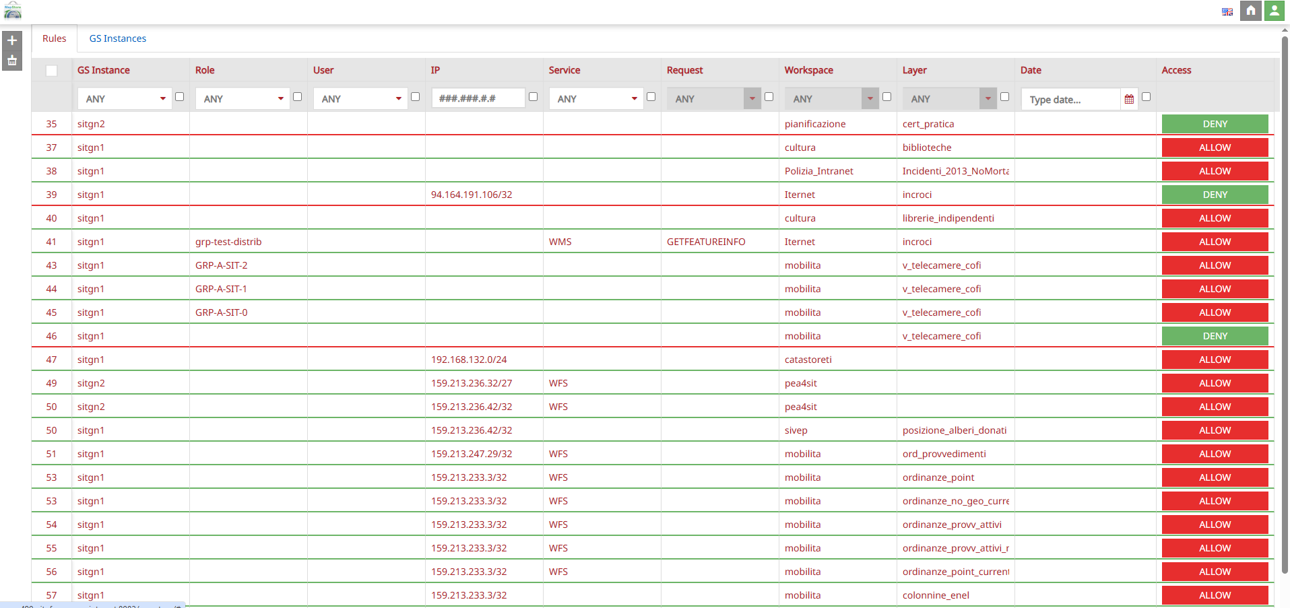The width and height of the screenshot is (1290, 608).
Task: Open the green user account icon
Action: 1274,11
